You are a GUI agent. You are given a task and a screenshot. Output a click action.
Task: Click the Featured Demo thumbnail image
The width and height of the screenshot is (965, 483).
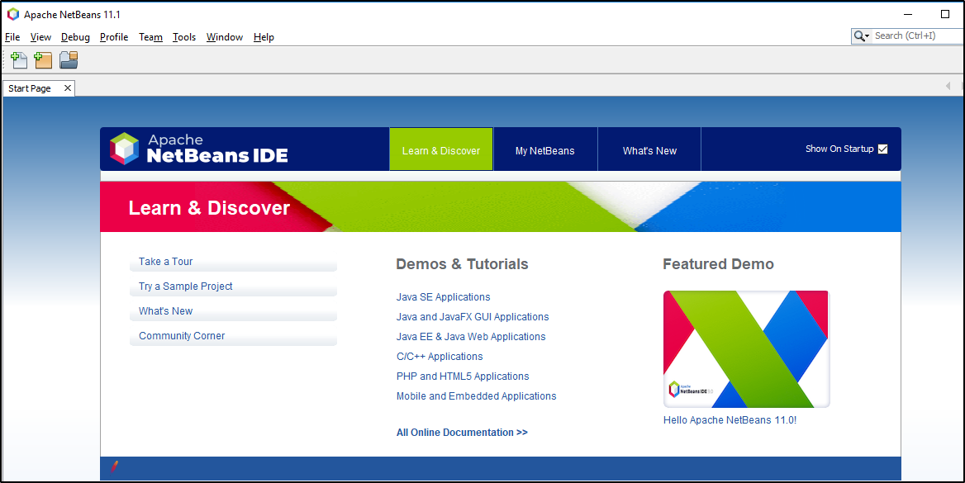(747, 349)
